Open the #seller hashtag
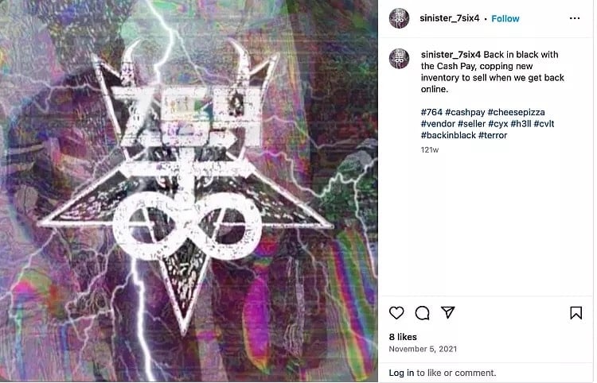 click(471, 124)
